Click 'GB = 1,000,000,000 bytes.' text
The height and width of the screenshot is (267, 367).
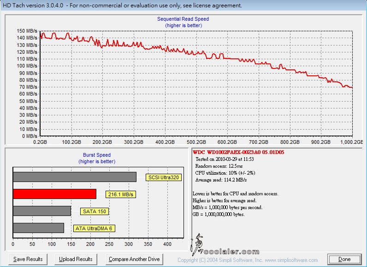coord(219,214)
